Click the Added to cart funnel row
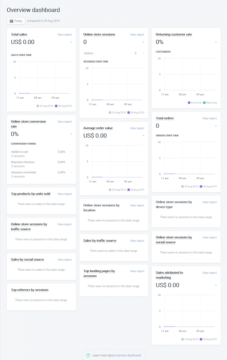This screenshot has height=360, width=227. (x=41, y=154)
